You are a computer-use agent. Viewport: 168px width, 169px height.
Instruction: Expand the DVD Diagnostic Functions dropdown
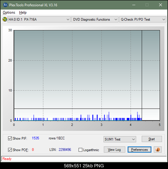pyautogui.click(x=95, y=19)
